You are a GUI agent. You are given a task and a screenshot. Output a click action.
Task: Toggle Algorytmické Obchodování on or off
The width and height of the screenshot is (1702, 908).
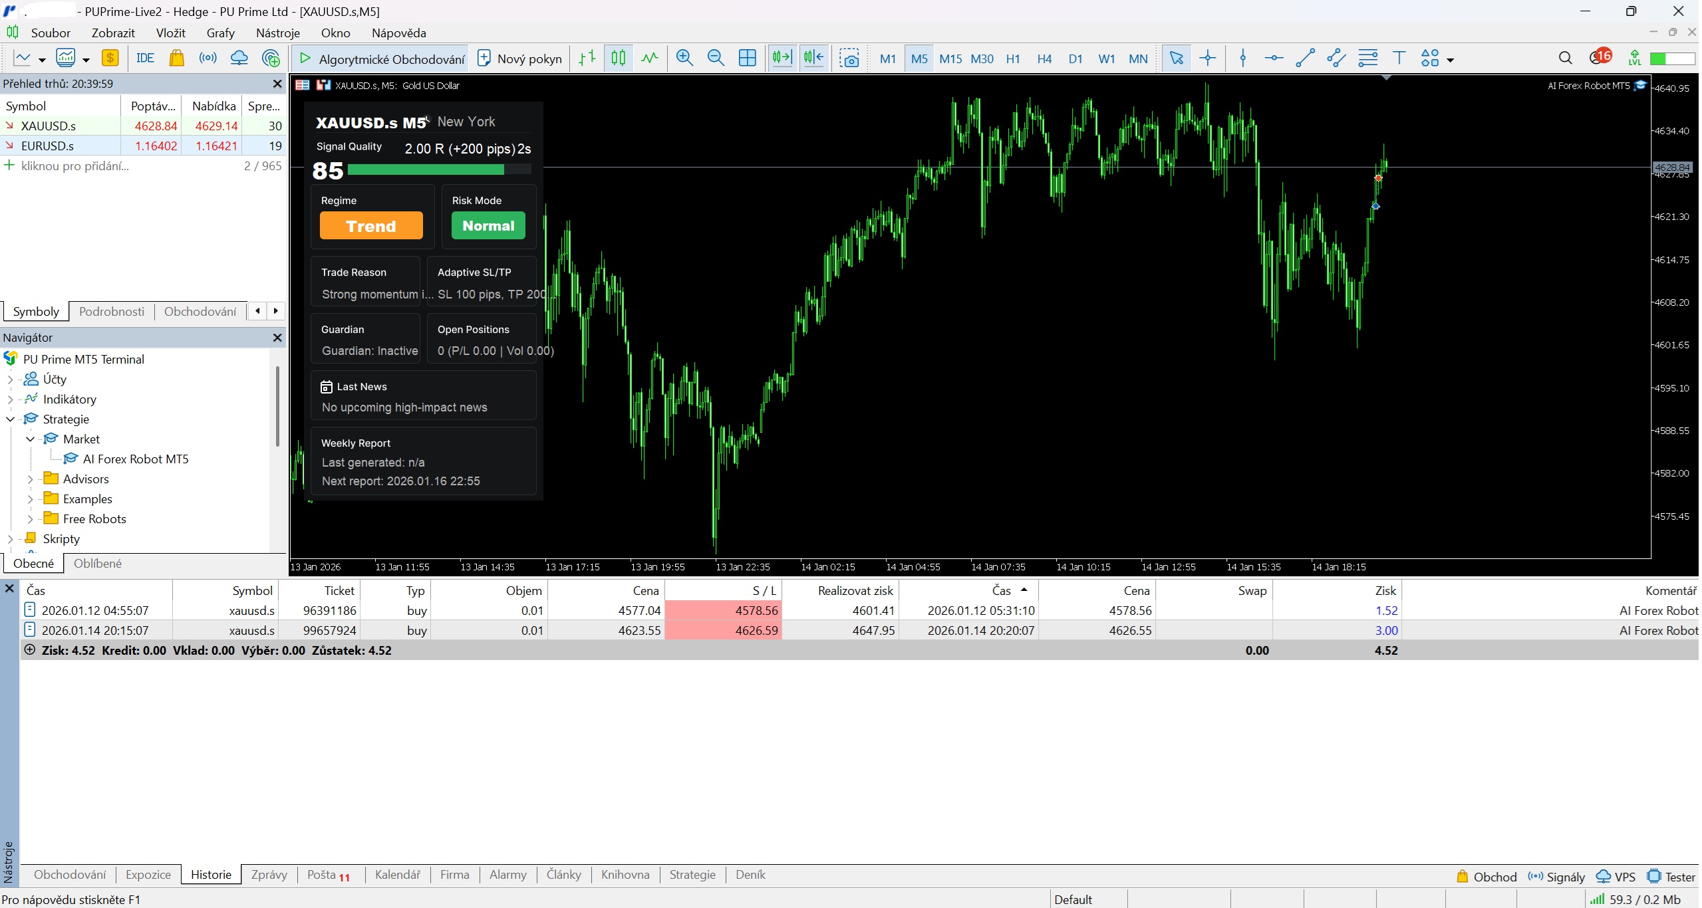[x=380, y=58]
